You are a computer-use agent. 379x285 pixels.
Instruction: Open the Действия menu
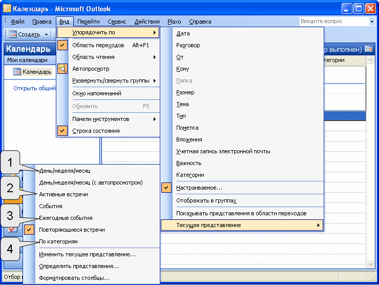(147, 22)
